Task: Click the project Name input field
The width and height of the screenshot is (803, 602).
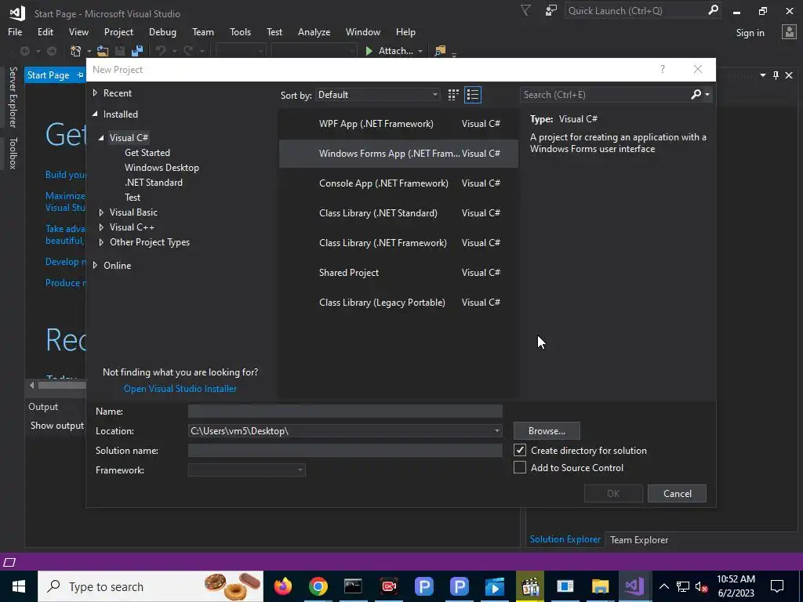Action: point(345,411)
